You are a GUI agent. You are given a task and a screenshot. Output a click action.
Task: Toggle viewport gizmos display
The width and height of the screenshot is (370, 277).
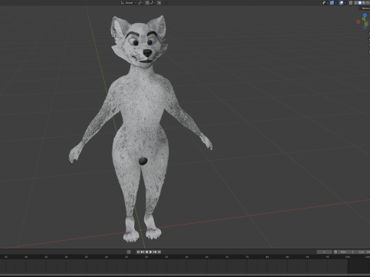pos(331,2)
